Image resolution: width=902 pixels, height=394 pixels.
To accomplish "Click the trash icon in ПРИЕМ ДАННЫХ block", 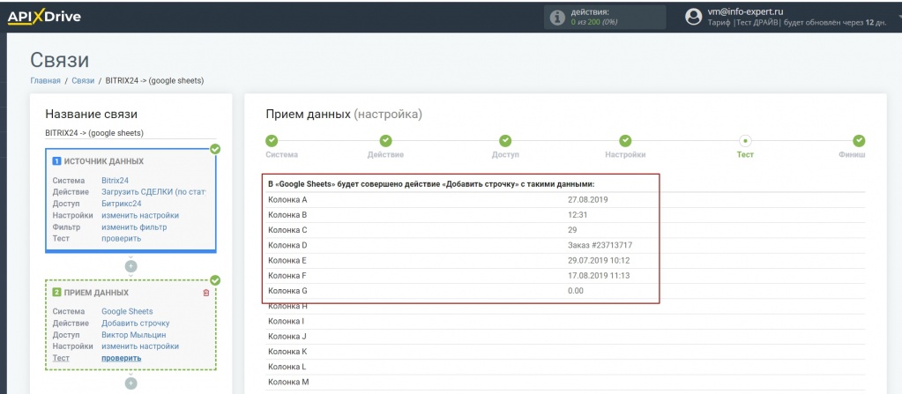I will [206, 293].
